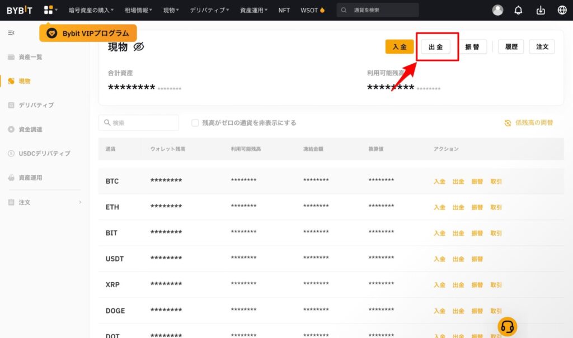Open the Bybit VIPプログラム badge
This screenshot has height=338, width=573.
(88, 33)
